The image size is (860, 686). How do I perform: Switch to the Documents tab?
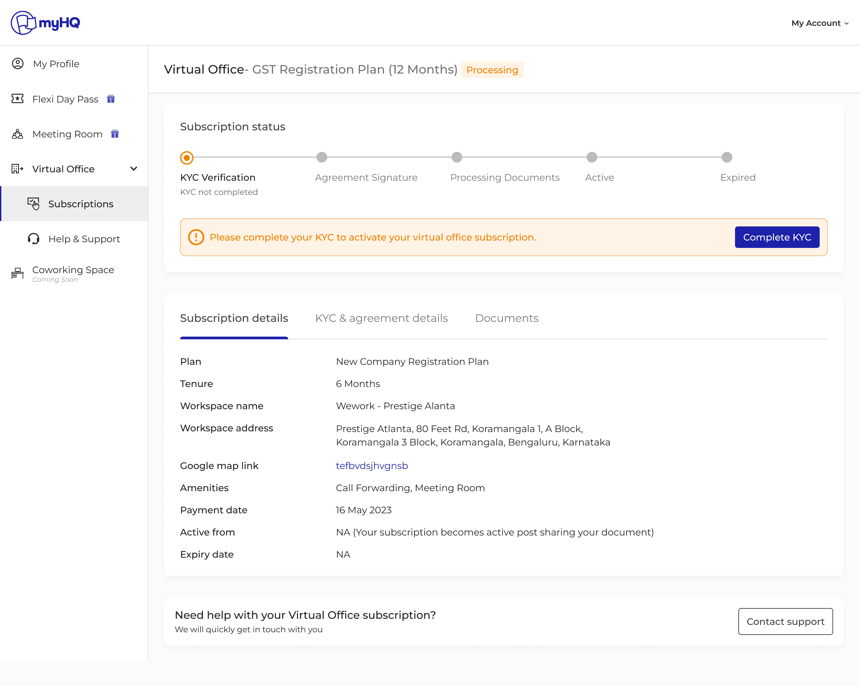pos(507,318)
